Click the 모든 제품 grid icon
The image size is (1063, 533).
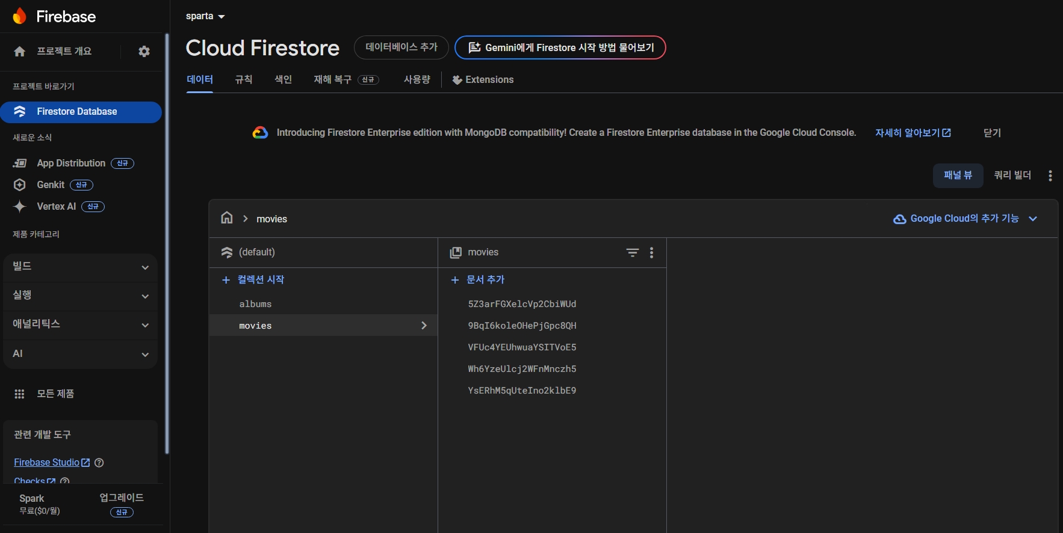point(19,394)
